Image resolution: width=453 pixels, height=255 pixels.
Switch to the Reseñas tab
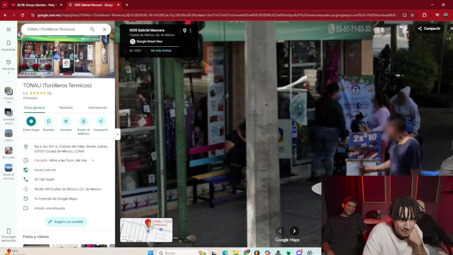[66, 108]
